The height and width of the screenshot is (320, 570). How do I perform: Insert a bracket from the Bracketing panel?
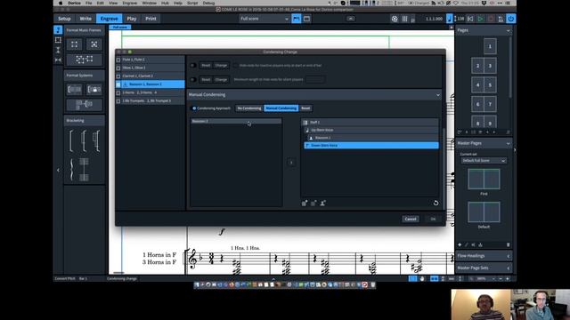(71, 140)
